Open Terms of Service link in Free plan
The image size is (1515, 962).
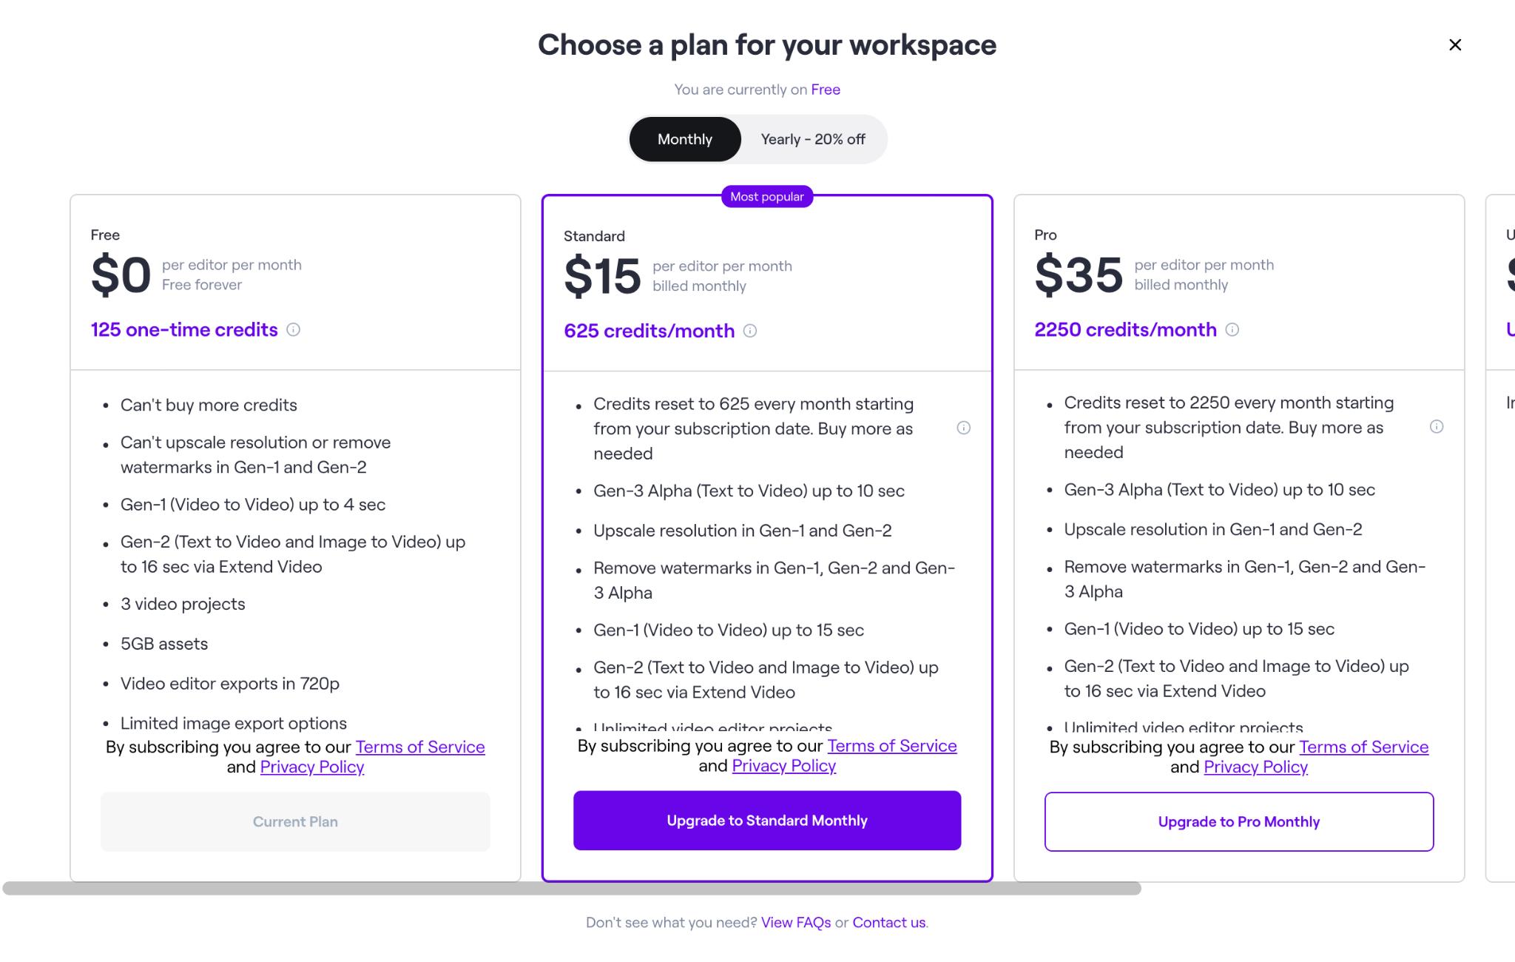click(420, 747)
